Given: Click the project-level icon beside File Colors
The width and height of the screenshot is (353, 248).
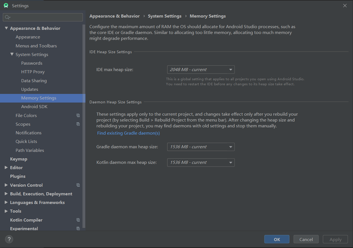Looking at the screenshot, I should [x=78, y=115].
